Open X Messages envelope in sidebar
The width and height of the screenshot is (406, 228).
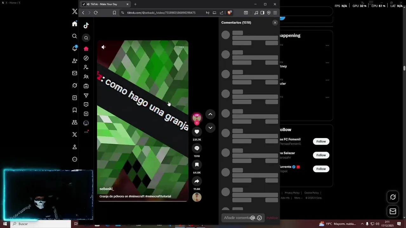(x=75, y=73)
